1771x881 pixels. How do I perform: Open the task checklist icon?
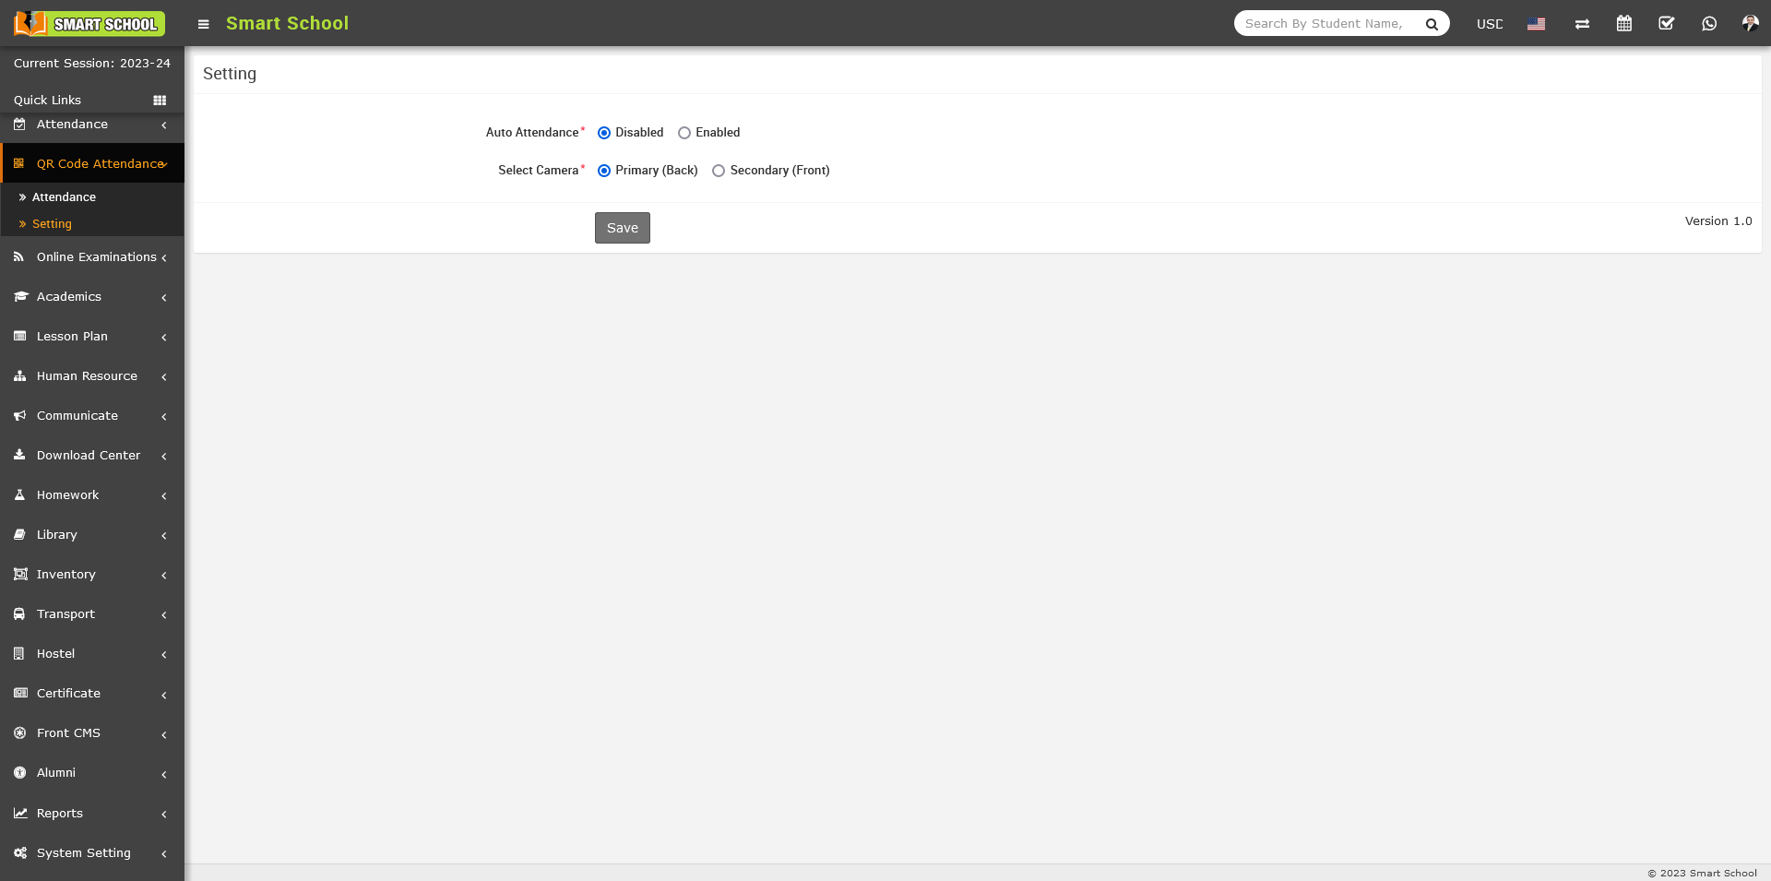[x=1666, y=24]
